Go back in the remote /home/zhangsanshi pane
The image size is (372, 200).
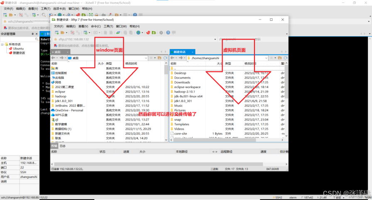(x=172, y=58)
